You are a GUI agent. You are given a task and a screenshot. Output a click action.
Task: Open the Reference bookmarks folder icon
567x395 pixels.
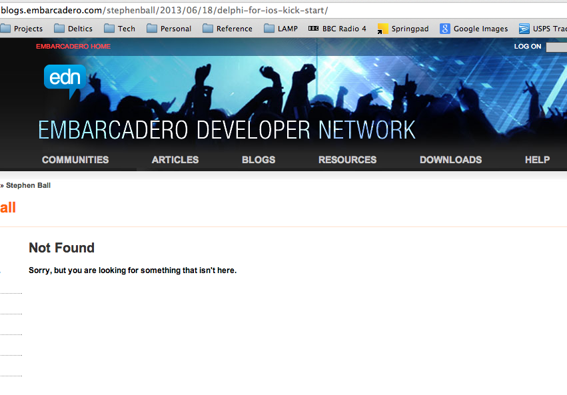click(x=208, y=28)
